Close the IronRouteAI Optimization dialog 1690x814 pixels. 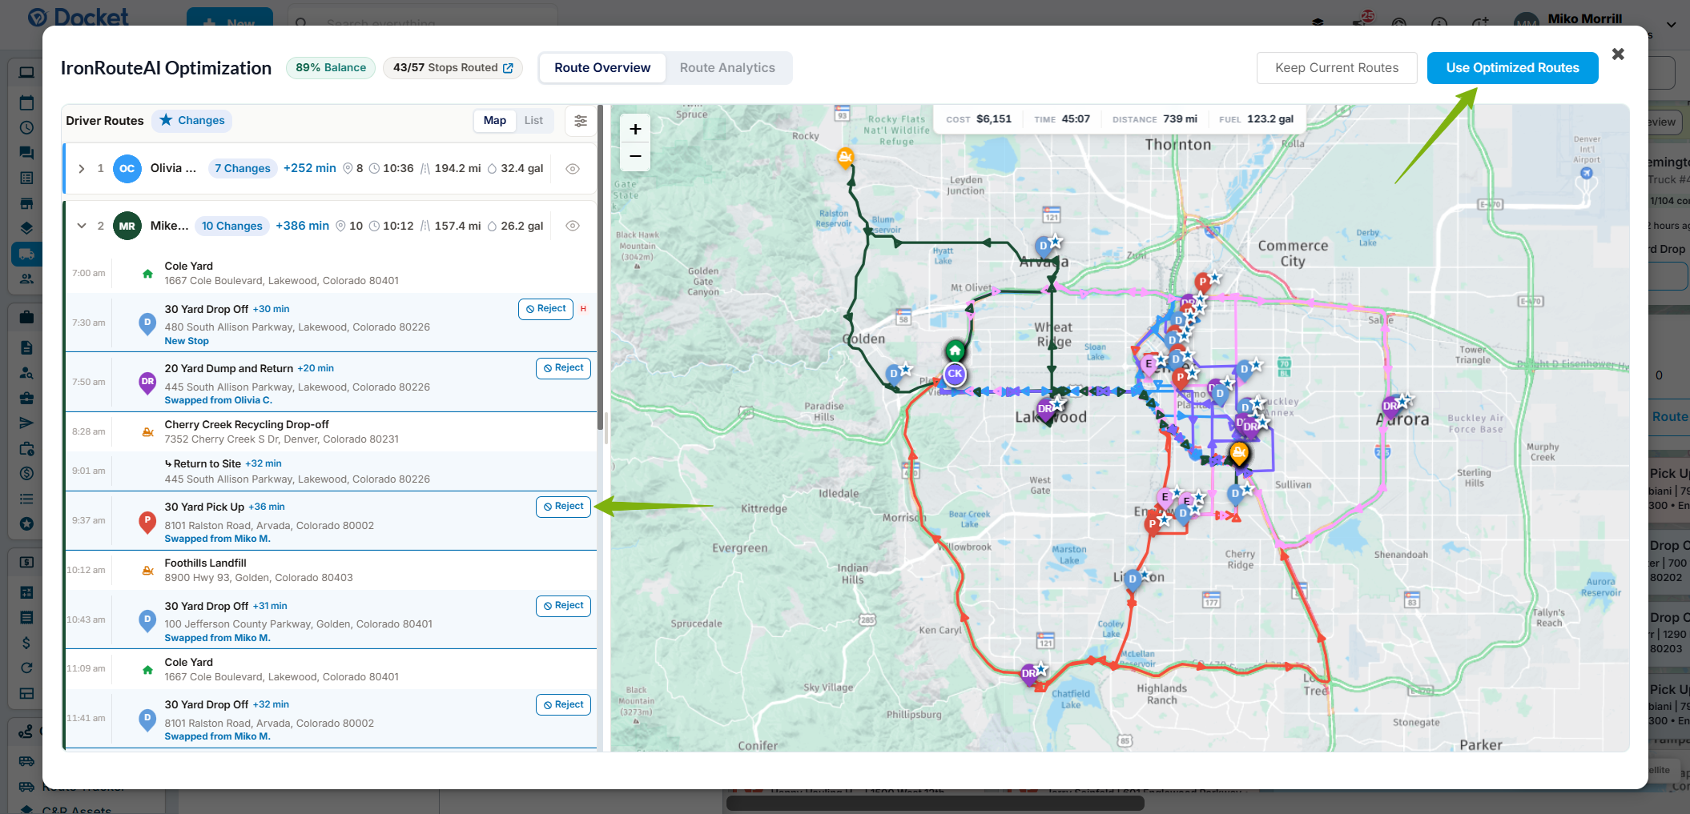tap(1618, 54)
